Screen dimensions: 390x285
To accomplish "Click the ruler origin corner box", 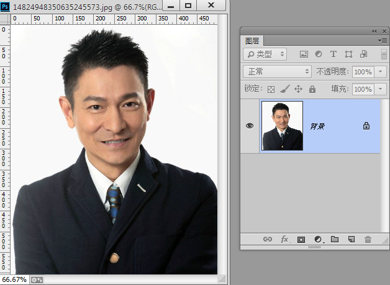I will [x=5, y=19].
